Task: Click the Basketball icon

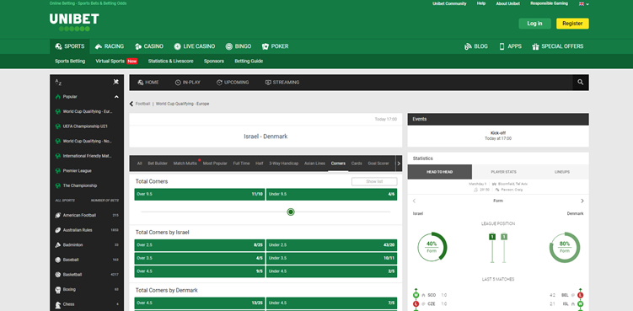Action: [57, 275]
